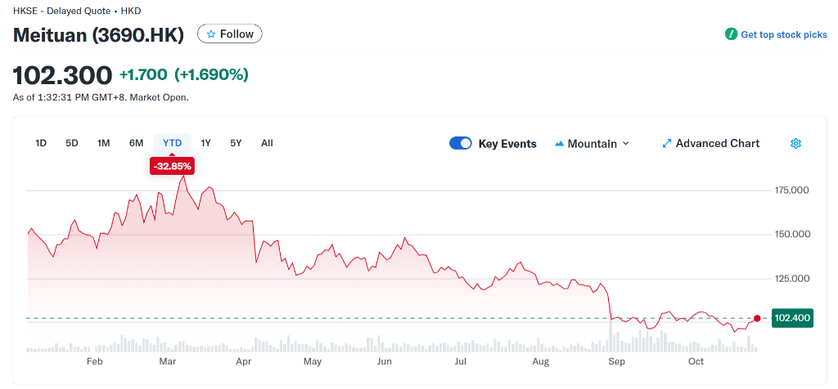Select the YTD range tab
The image size is (838, 389).
pyautogui.click(x=172, y=143)
